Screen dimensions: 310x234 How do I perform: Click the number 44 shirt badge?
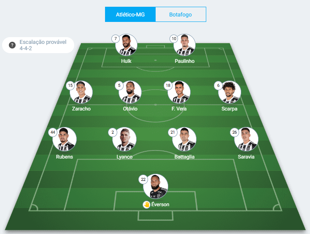[x=53, y=132]
